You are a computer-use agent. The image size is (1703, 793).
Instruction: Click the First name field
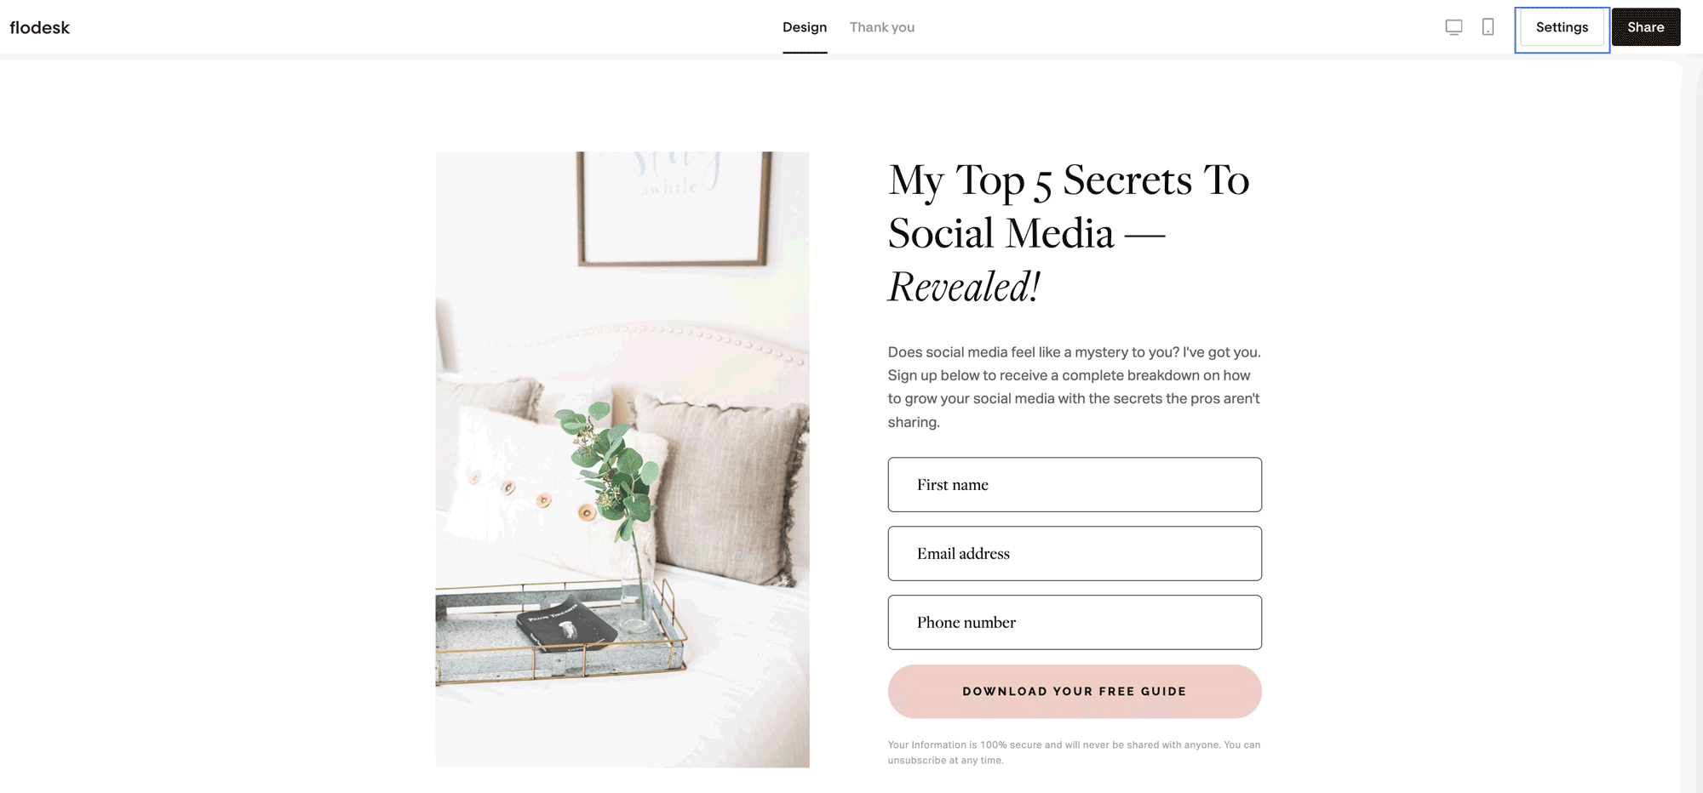click(1075, 485)
